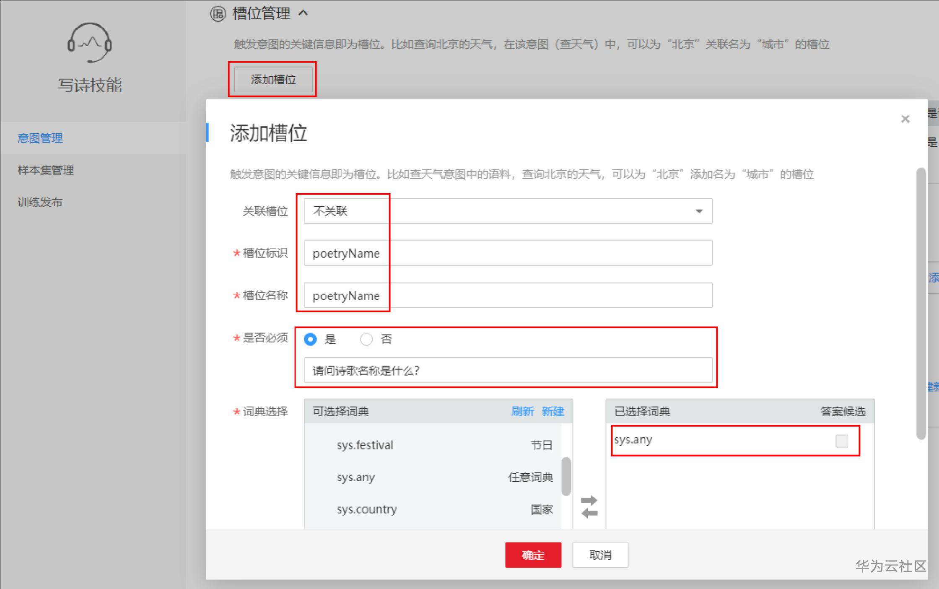The height and width of the screenshot is (589, 939).
Task: Click the available dictionary list scrollbar
Action: click(566, 476)
